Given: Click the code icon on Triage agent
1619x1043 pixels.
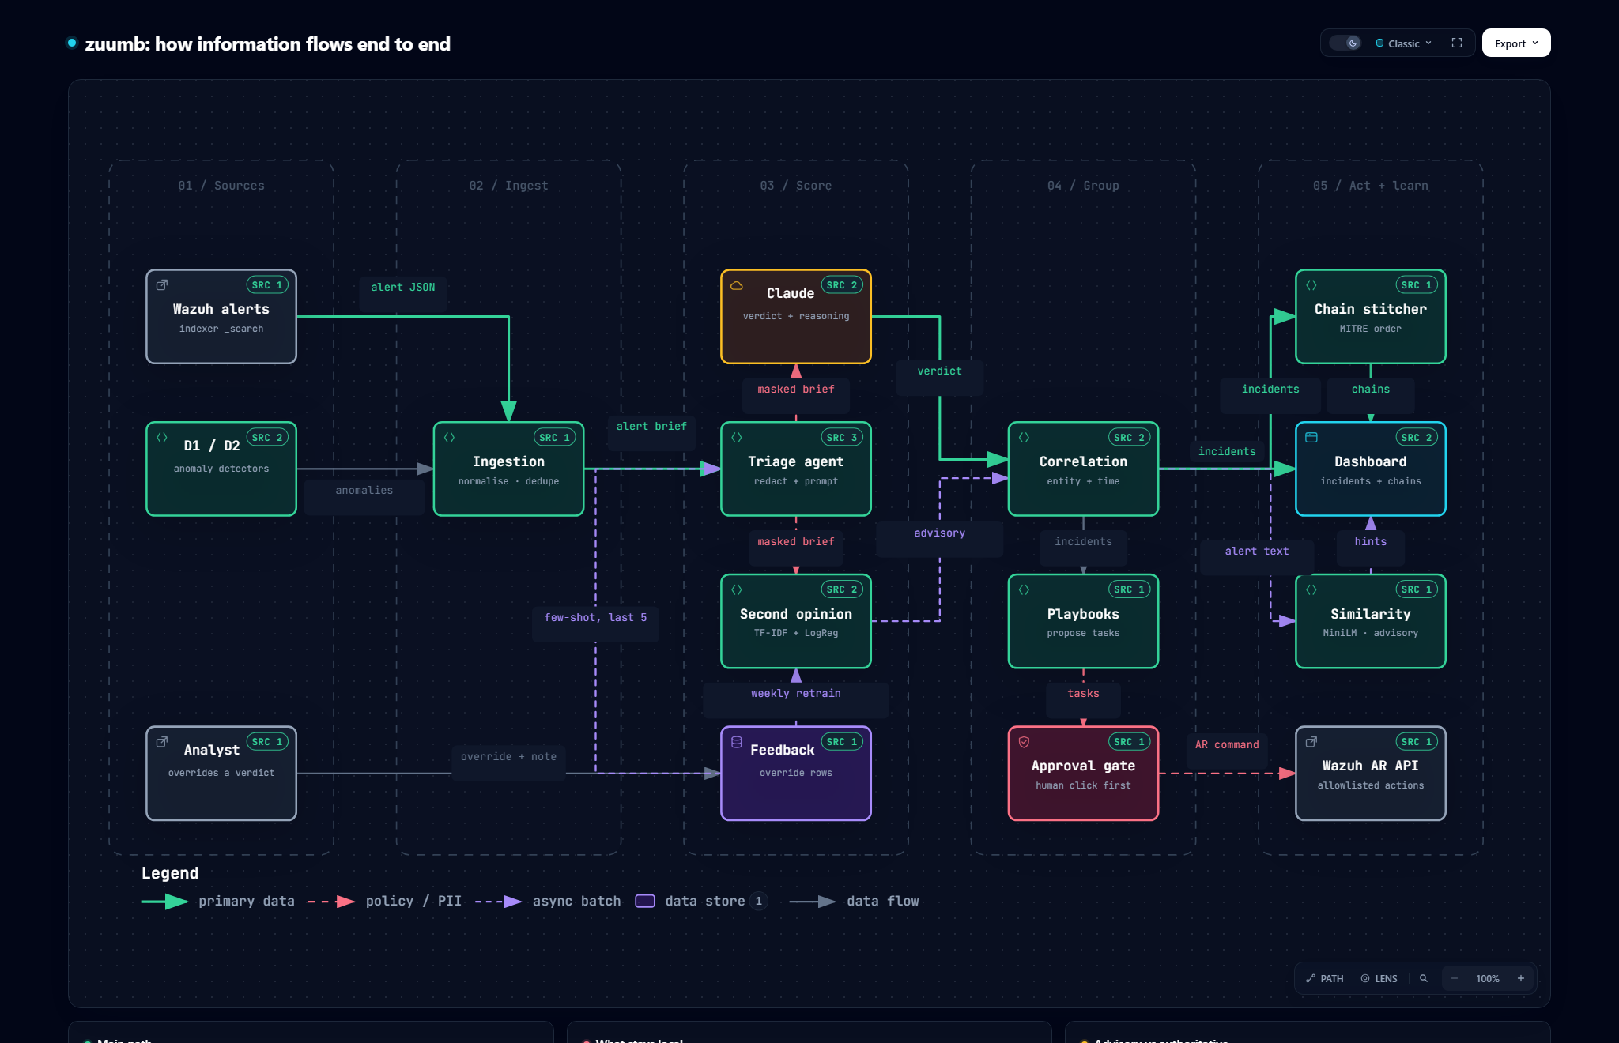Looking at the screenshot, I should (737, 437).
